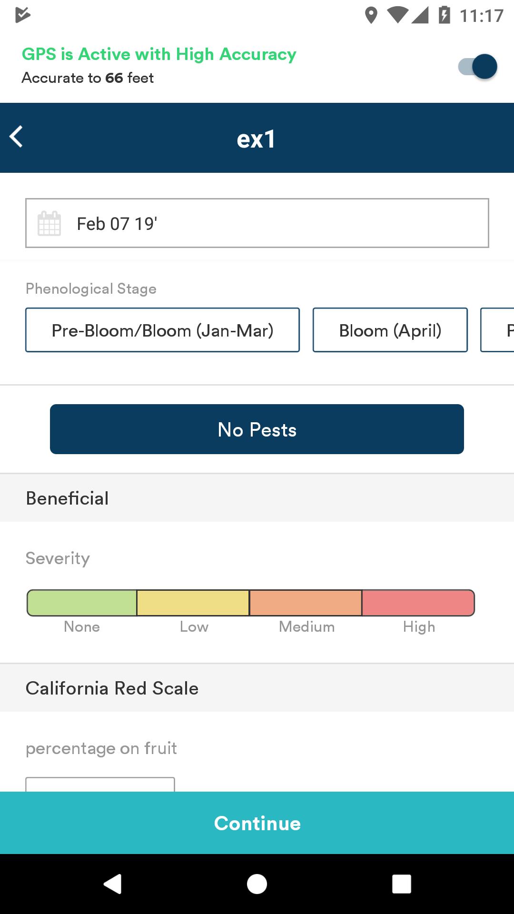Viewport: 514px width, 914px height.
Task: Set severity to Medium orange segment
Action: [x=306, y=603]
